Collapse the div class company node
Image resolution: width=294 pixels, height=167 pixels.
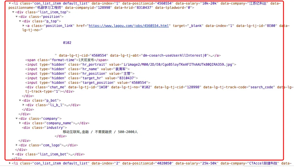pos(16,119)
